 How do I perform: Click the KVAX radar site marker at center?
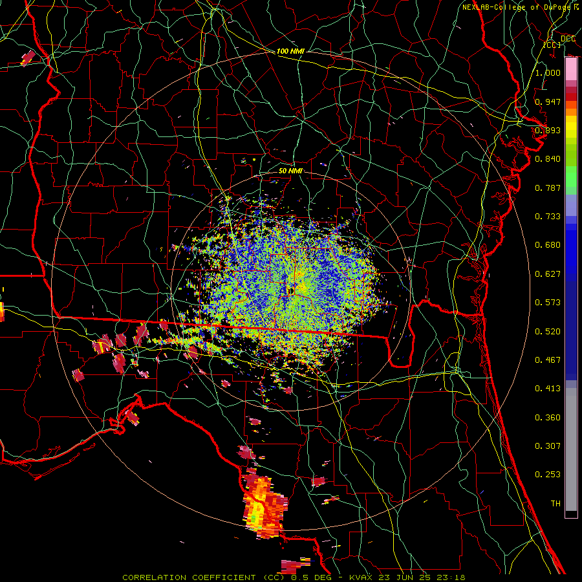[x=290, y=291]
